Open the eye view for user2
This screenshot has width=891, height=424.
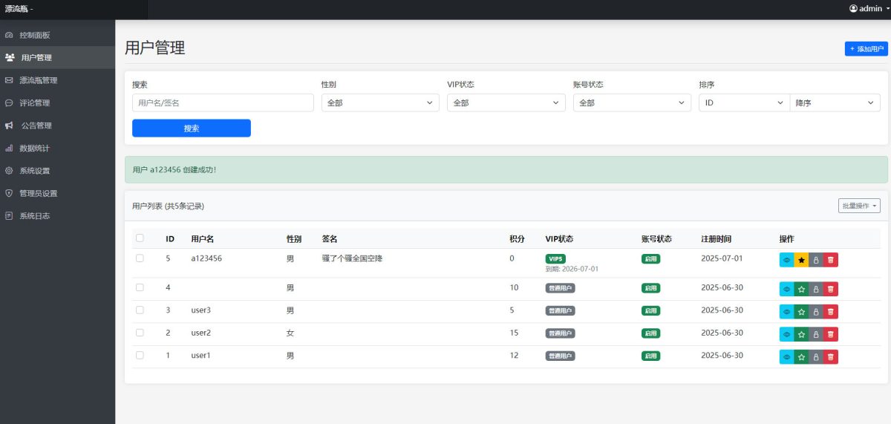786,334
